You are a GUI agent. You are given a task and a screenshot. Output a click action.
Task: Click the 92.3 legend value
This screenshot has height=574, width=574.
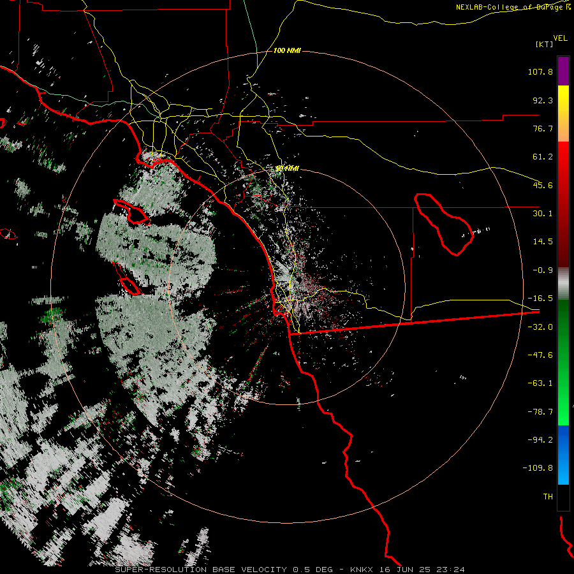543,100
